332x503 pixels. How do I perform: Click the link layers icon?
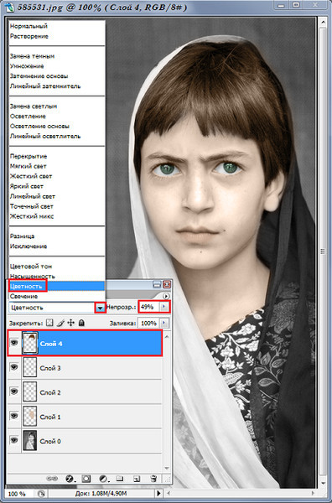(x=52, y=479)
